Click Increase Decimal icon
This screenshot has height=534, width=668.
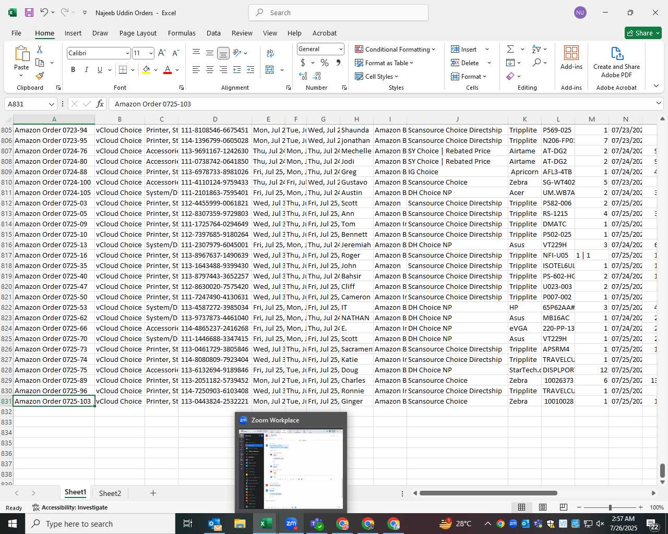tap(303, 76)
